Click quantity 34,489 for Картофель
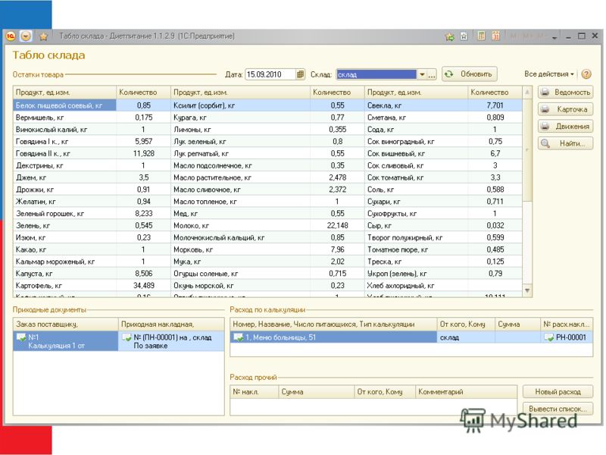 click(143, 286)
